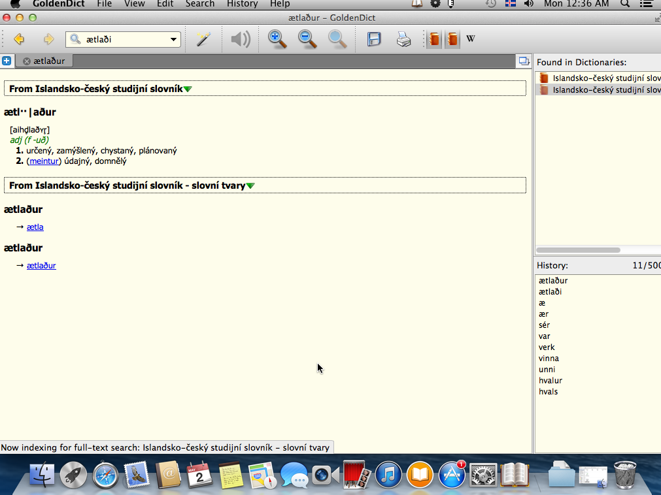Zoom in with the plus magnifier

pos(277,39)
